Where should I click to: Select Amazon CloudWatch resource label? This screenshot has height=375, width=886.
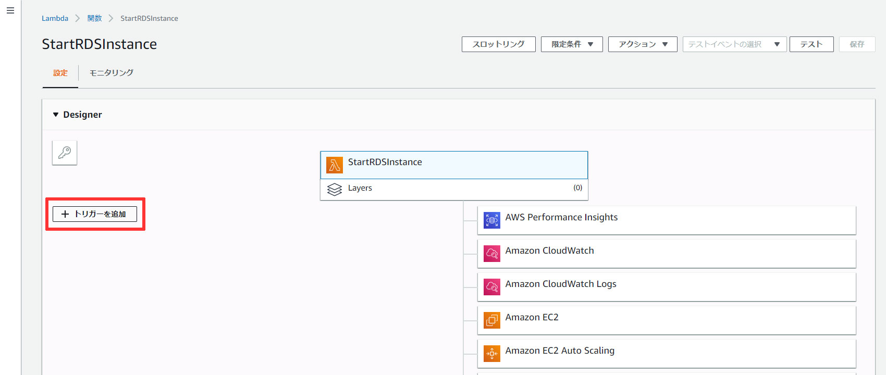[x=549, y=251]
